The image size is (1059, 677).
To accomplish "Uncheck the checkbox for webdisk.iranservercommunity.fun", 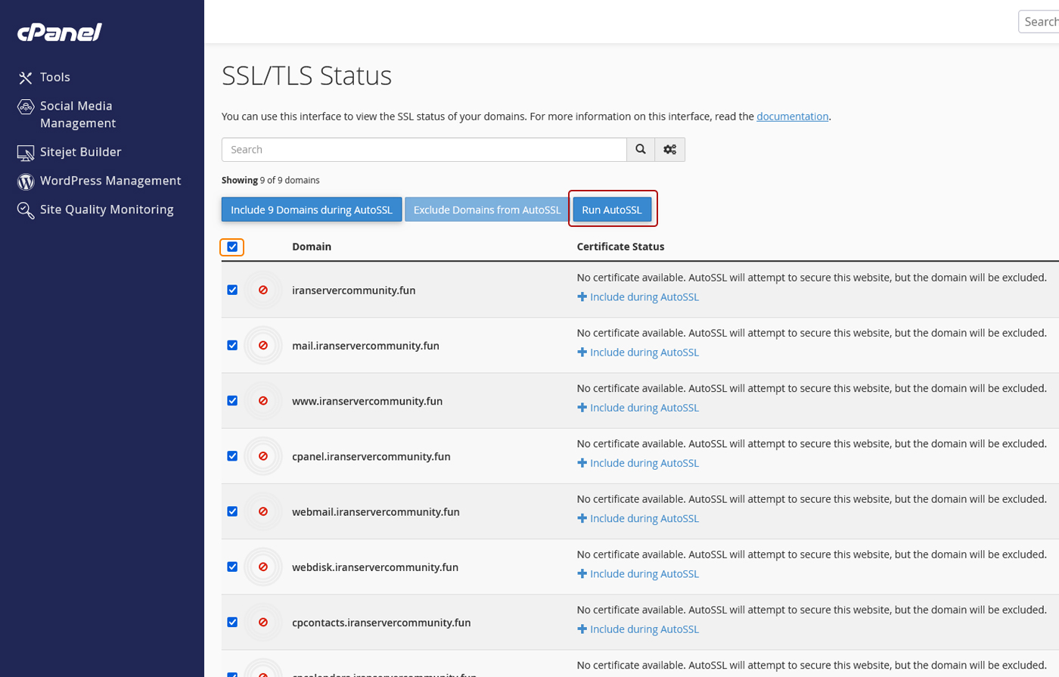I will (x=231, y=566).
